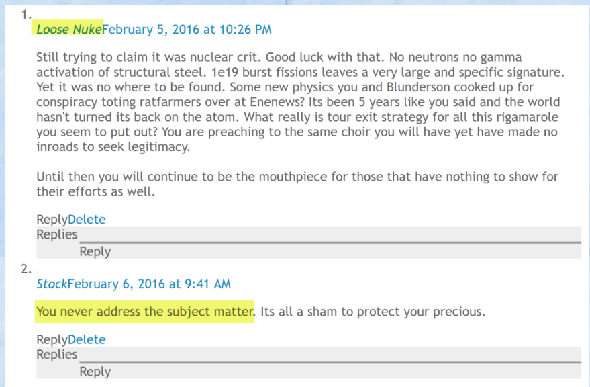Screen dimensions: 590x387
Task: Click the Replies label under Loose Nuke's comment
Action: pos(57,234)
